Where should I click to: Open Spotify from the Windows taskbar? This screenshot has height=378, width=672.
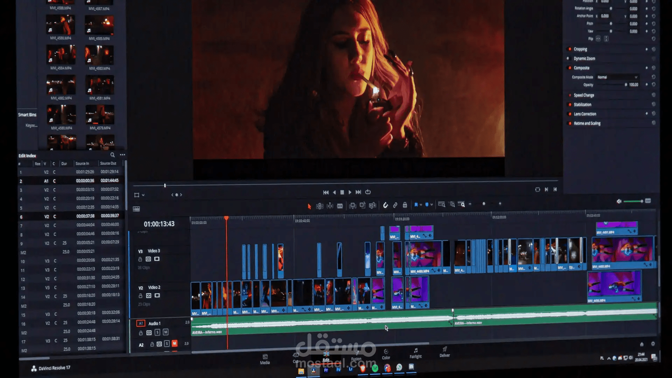375,368
